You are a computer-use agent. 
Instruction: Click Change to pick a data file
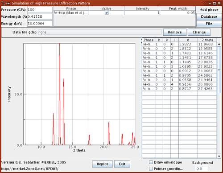[199, 32]
